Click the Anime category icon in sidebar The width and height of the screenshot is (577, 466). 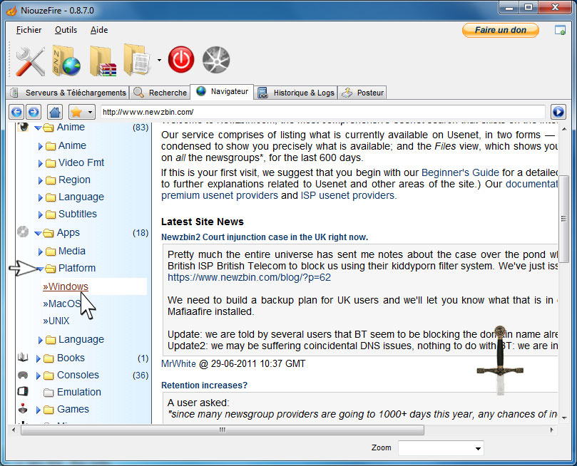[24, 127]
